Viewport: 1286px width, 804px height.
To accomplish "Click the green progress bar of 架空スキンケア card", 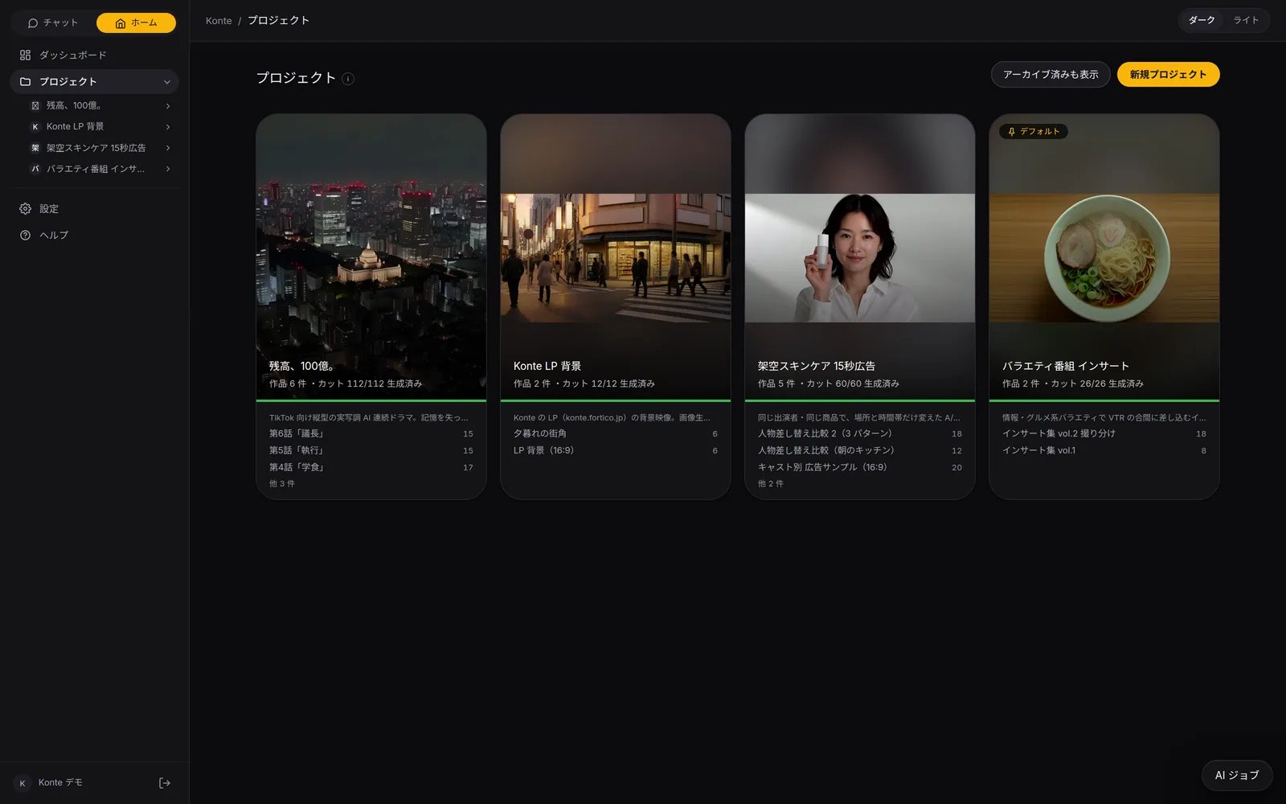I will pyautogui.click(x=860, y=400).
